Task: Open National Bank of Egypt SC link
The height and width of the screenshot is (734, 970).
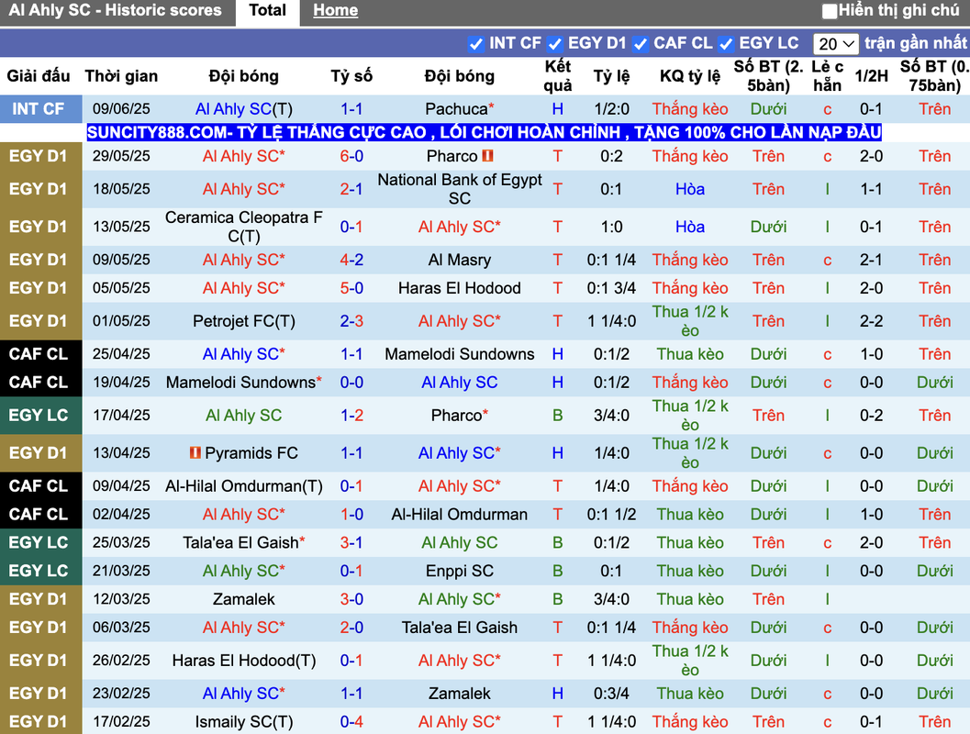Action: (x=459, y=189)
